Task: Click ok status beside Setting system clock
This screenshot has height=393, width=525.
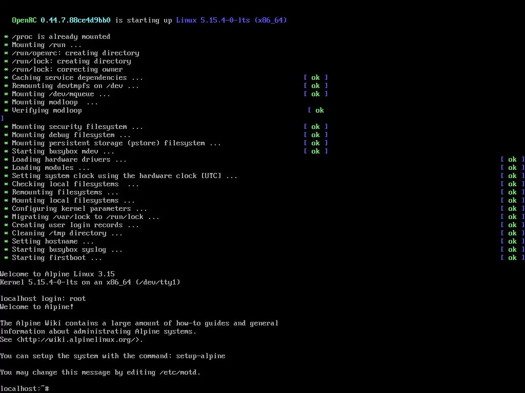Action: (512, 176)
